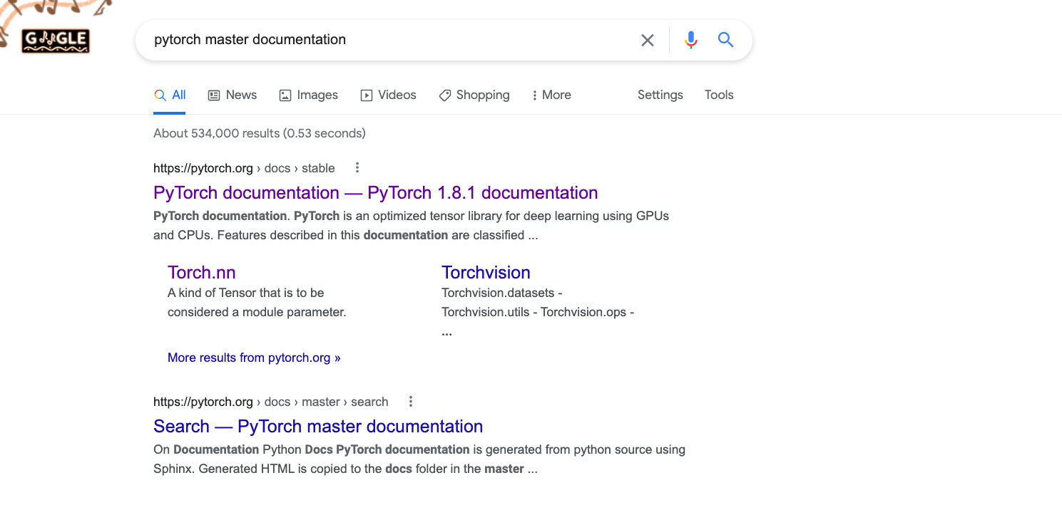Click the News tab newspaper icon
Image resolution: width=1062 pixels, height=505 pixels.
[214, 94]
